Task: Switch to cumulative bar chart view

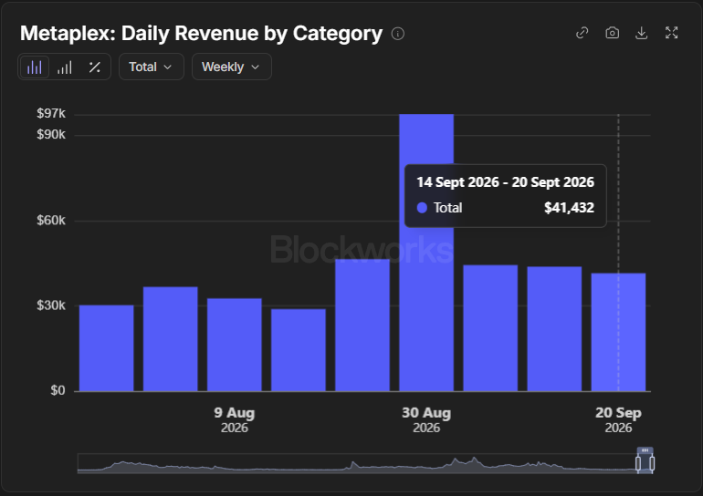Action: 65,67
